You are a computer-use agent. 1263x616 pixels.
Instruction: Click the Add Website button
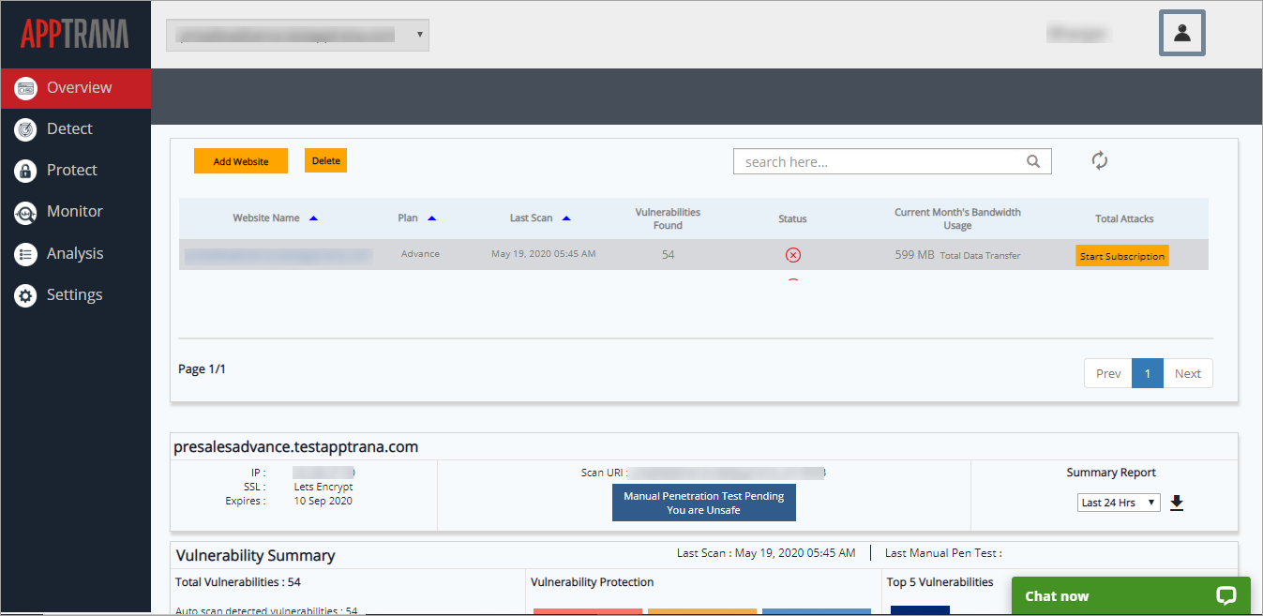click(x=241, y=161)
